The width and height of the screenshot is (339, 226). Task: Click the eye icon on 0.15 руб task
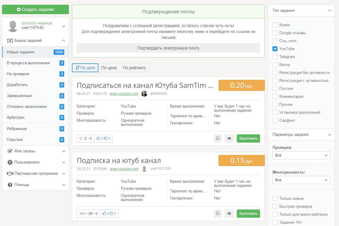pyautogui.click(x=229, y=213)
